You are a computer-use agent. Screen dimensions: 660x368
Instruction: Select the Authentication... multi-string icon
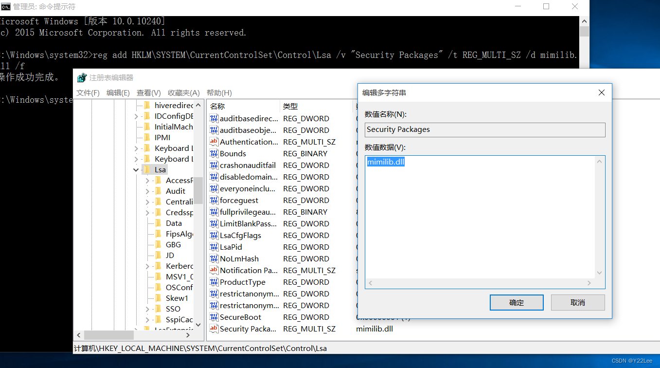[x=214, y=142]
